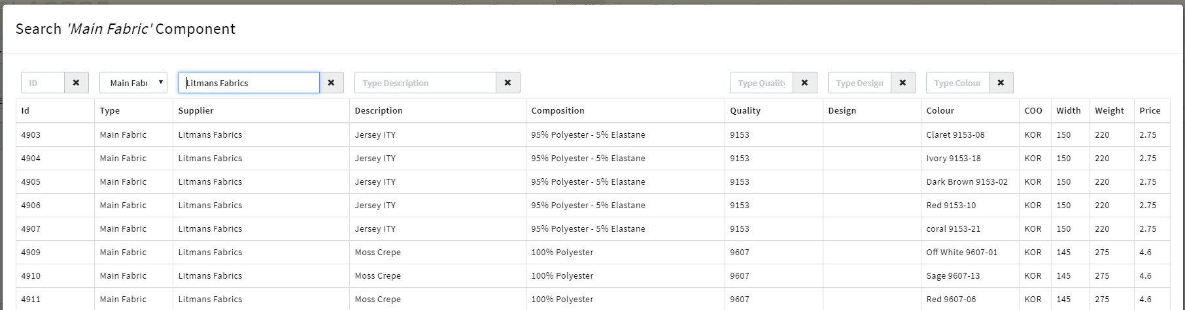Clear the Type Description filter field
The height and width of the screenshot is (310, 1185).
(507, 83)
